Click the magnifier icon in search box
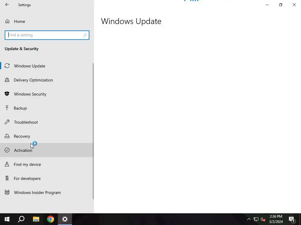The height and width of the screenshot is (225, 301). [85, 35]
